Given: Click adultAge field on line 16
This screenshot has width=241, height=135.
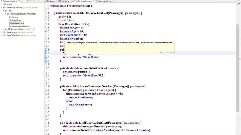Looking at the screenshot, I should [70, 31].
